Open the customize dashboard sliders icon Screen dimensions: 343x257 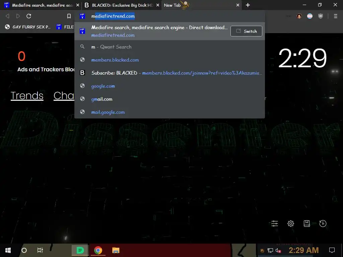pyautogui.click(x=275, y=223)
